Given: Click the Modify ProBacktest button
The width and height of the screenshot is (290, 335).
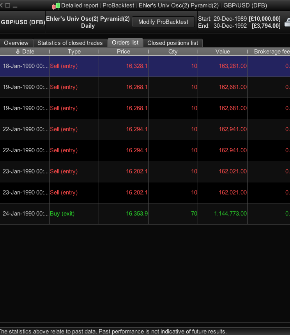Looking at the screenshot, I should coord(163,22).
